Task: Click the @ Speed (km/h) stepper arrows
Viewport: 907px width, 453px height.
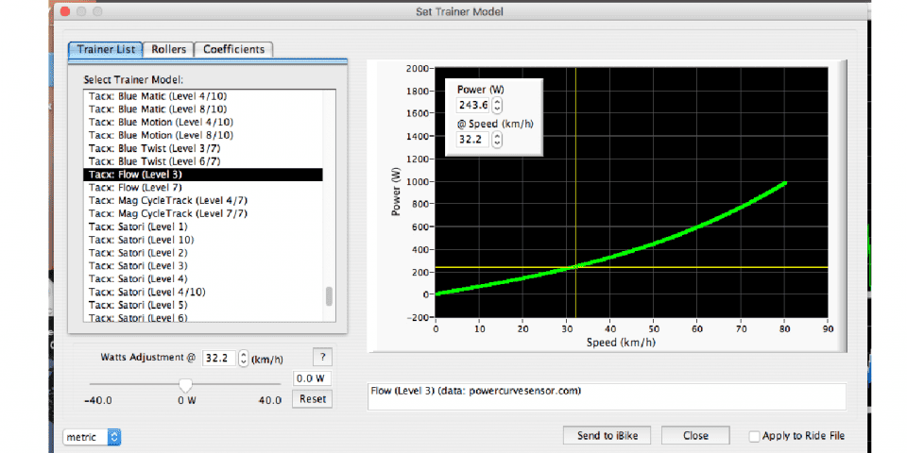Action: click(x=498, y=140)
